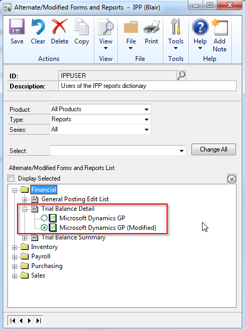Select the Inventory tree label
This screenshot has height=330, width=245.
click(45, 247)
